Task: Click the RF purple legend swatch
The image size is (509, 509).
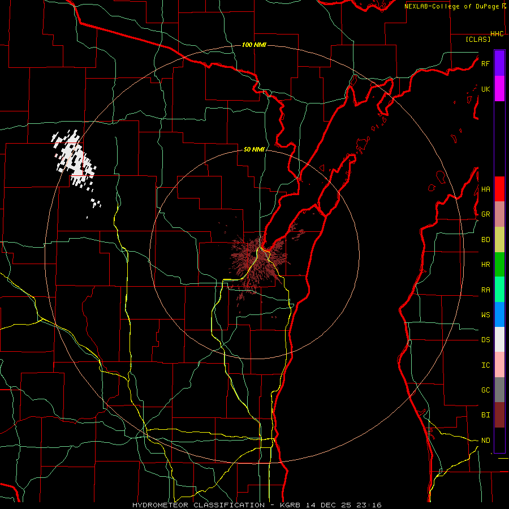Action: tap(499, 63)
